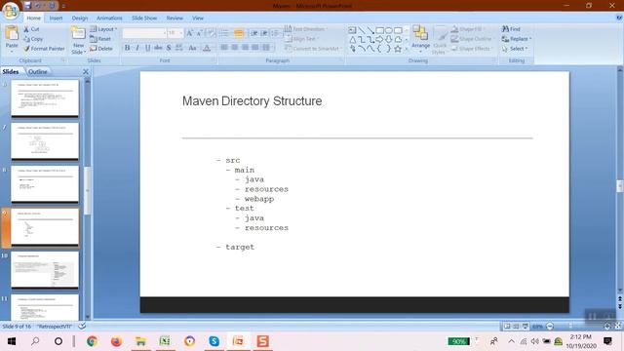Click the RetrospectVTI theme name in status bar

pyautogui.click(x=55, y=327)
